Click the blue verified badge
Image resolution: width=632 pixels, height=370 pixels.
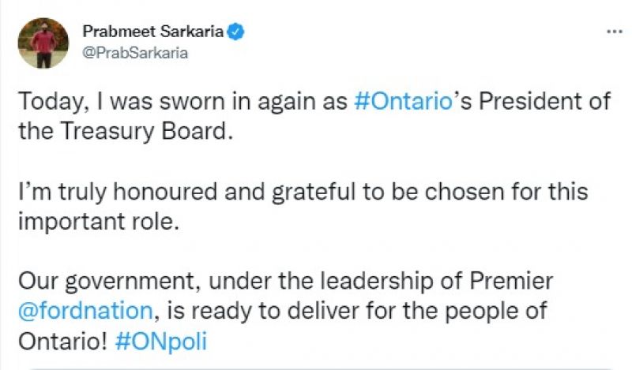[x=236, y=32]
